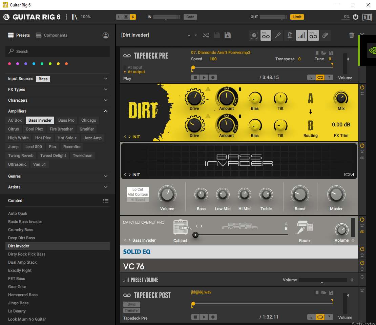Viewport: 376px width, 325px height.
Task: Click the Bass Invader Master knob
Action: coord(336,194)
